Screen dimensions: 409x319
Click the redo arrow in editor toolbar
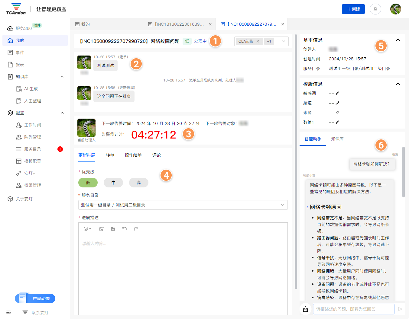(x=136, y=229)
